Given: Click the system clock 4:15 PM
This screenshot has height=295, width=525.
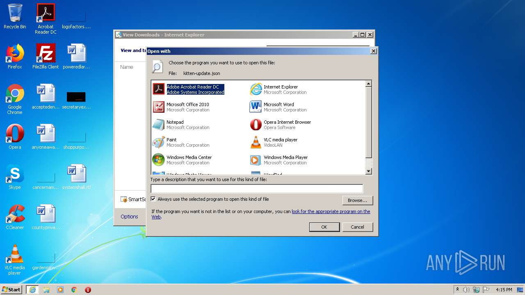Looking at the screenshot, I should tap(504, 290).
